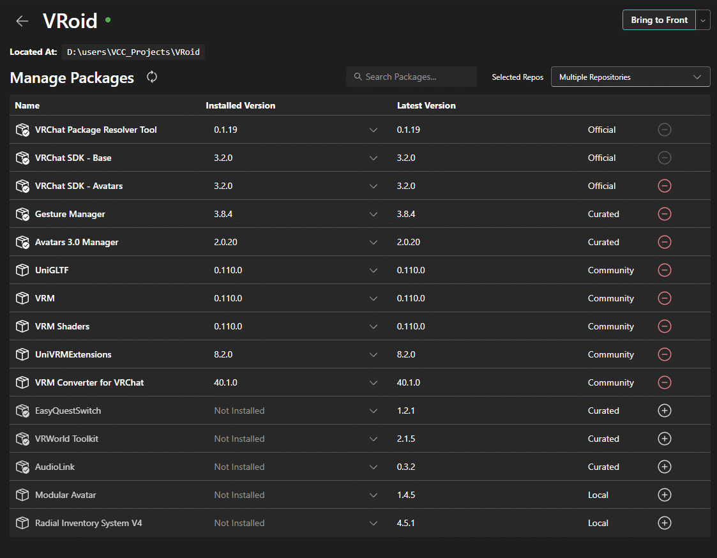Open version dropdown for VRM Shaders

(x=374, y=326)
